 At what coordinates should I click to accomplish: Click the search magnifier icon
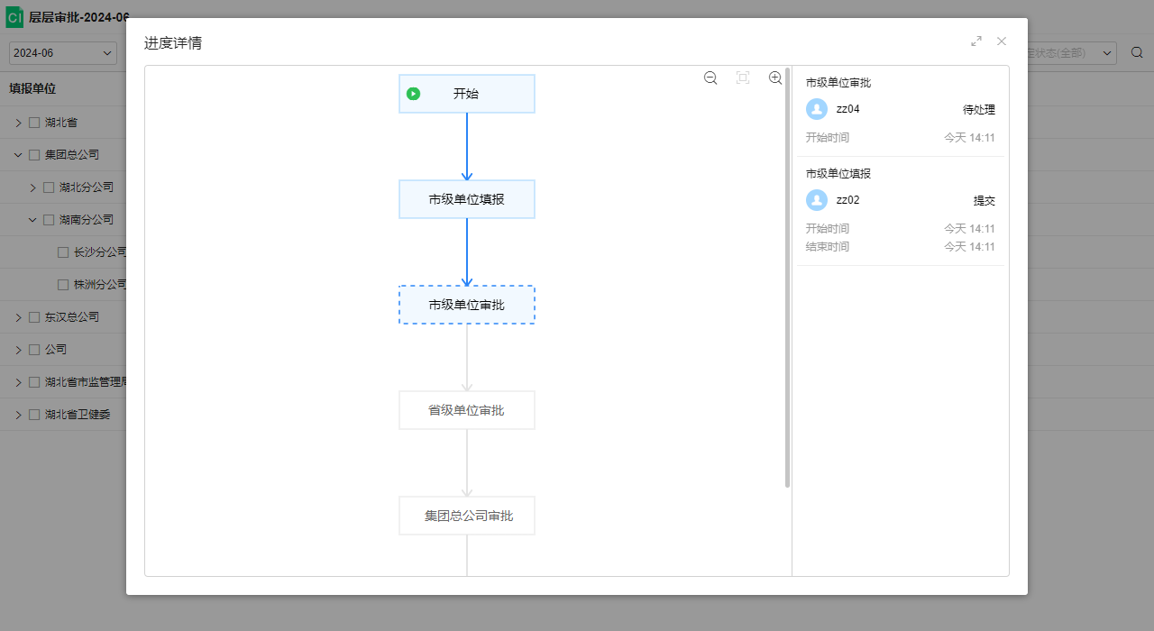point(1137,52)
